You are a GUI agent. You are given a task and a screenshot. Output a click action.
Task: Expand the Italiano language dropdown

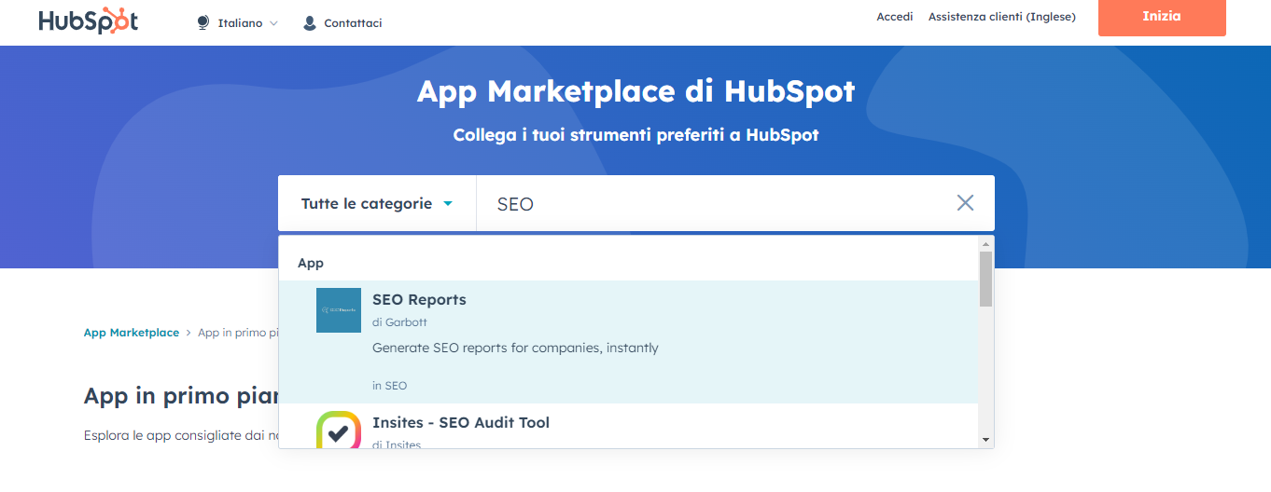[238, 23]
